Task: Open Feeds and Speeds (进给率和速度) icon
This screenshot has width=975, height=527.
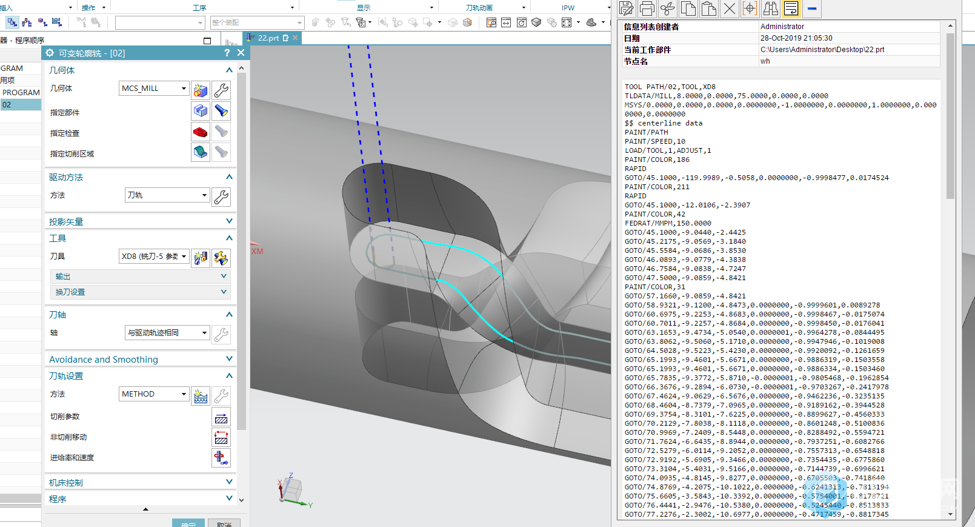Action: [221, 458]
